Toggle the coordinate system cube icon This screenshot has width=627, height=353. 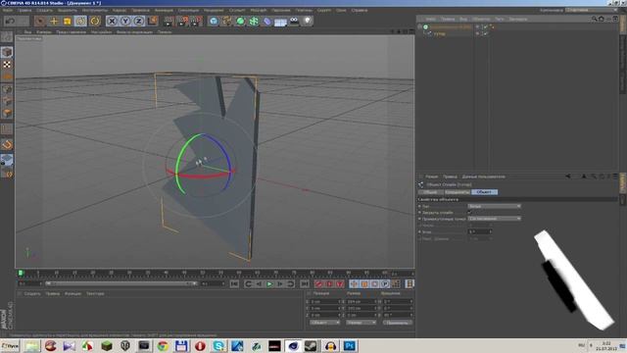coord(153,21)
